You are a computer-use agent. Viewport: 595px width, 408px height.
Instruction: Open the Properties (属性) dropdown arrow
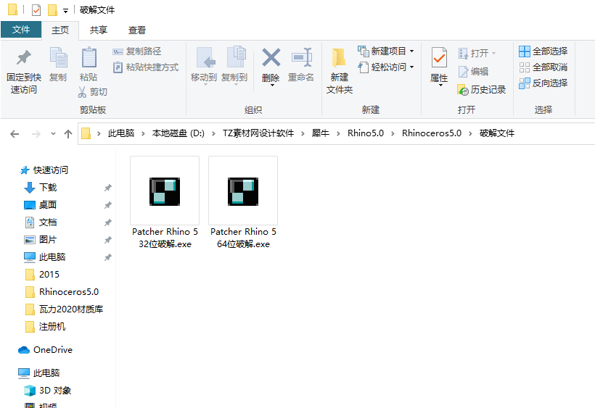pos(440,86)
